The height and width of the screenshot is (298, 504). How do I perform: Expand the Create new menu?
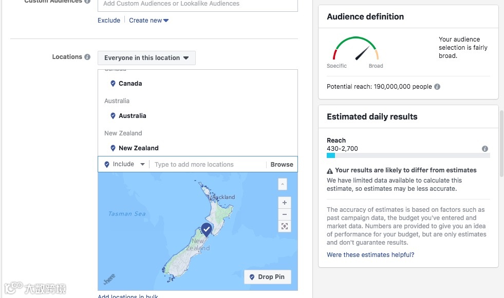click(148, 20)
